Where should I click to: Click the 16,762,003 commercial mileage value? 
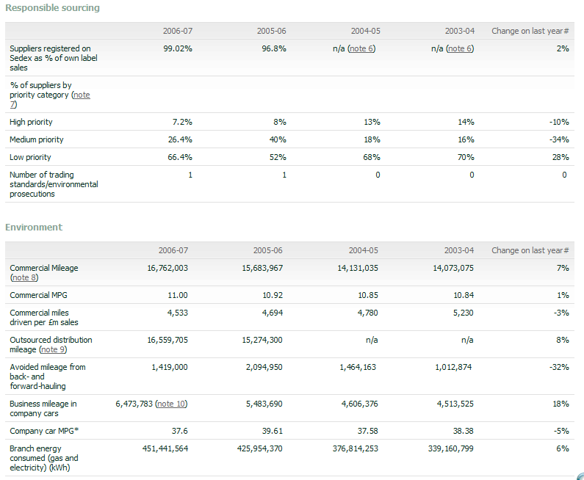point(167,268)
